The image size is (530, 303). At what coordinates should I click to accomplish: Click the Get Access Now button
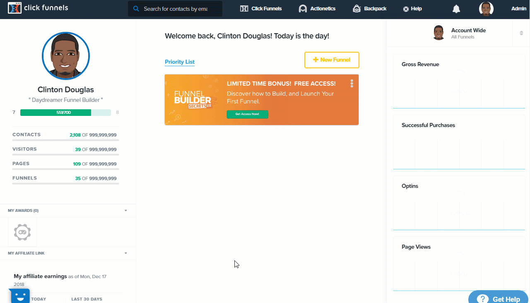(247, 114)
